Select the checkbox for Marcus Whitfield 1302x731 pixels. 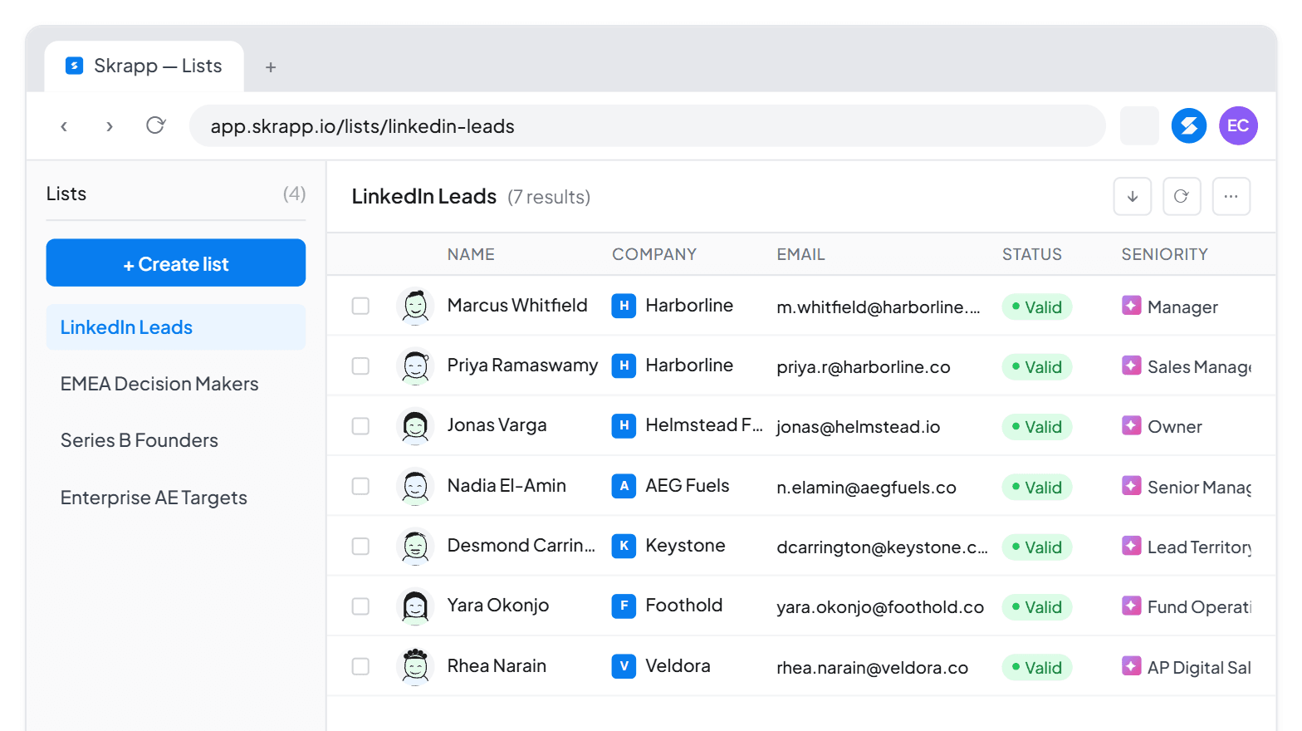tap(360, 306)
